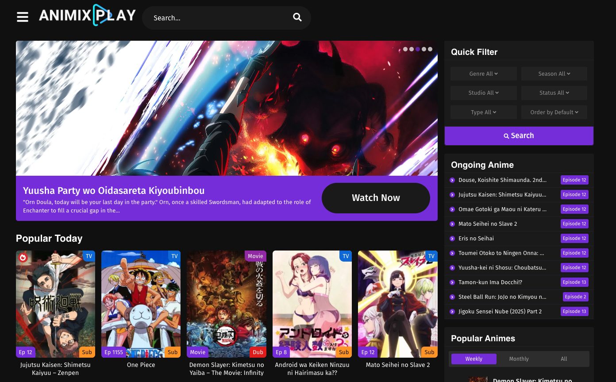Click the play icon beside "Eris no Seihai"
Screen dimensions: 616x382
[452, 239]
